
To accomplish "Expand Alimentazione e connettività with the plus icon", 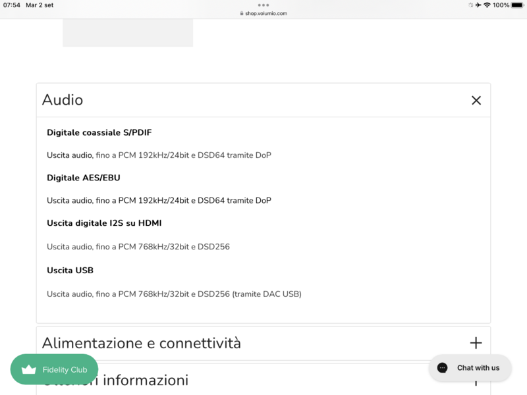I will click(x=476, y=343).
